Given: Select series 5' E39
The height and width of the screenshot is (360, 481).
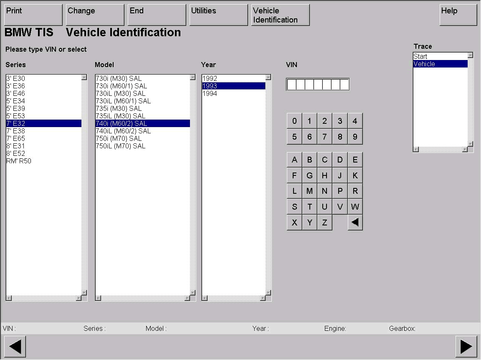Looking at the screenshot, I should click(43, 108).
